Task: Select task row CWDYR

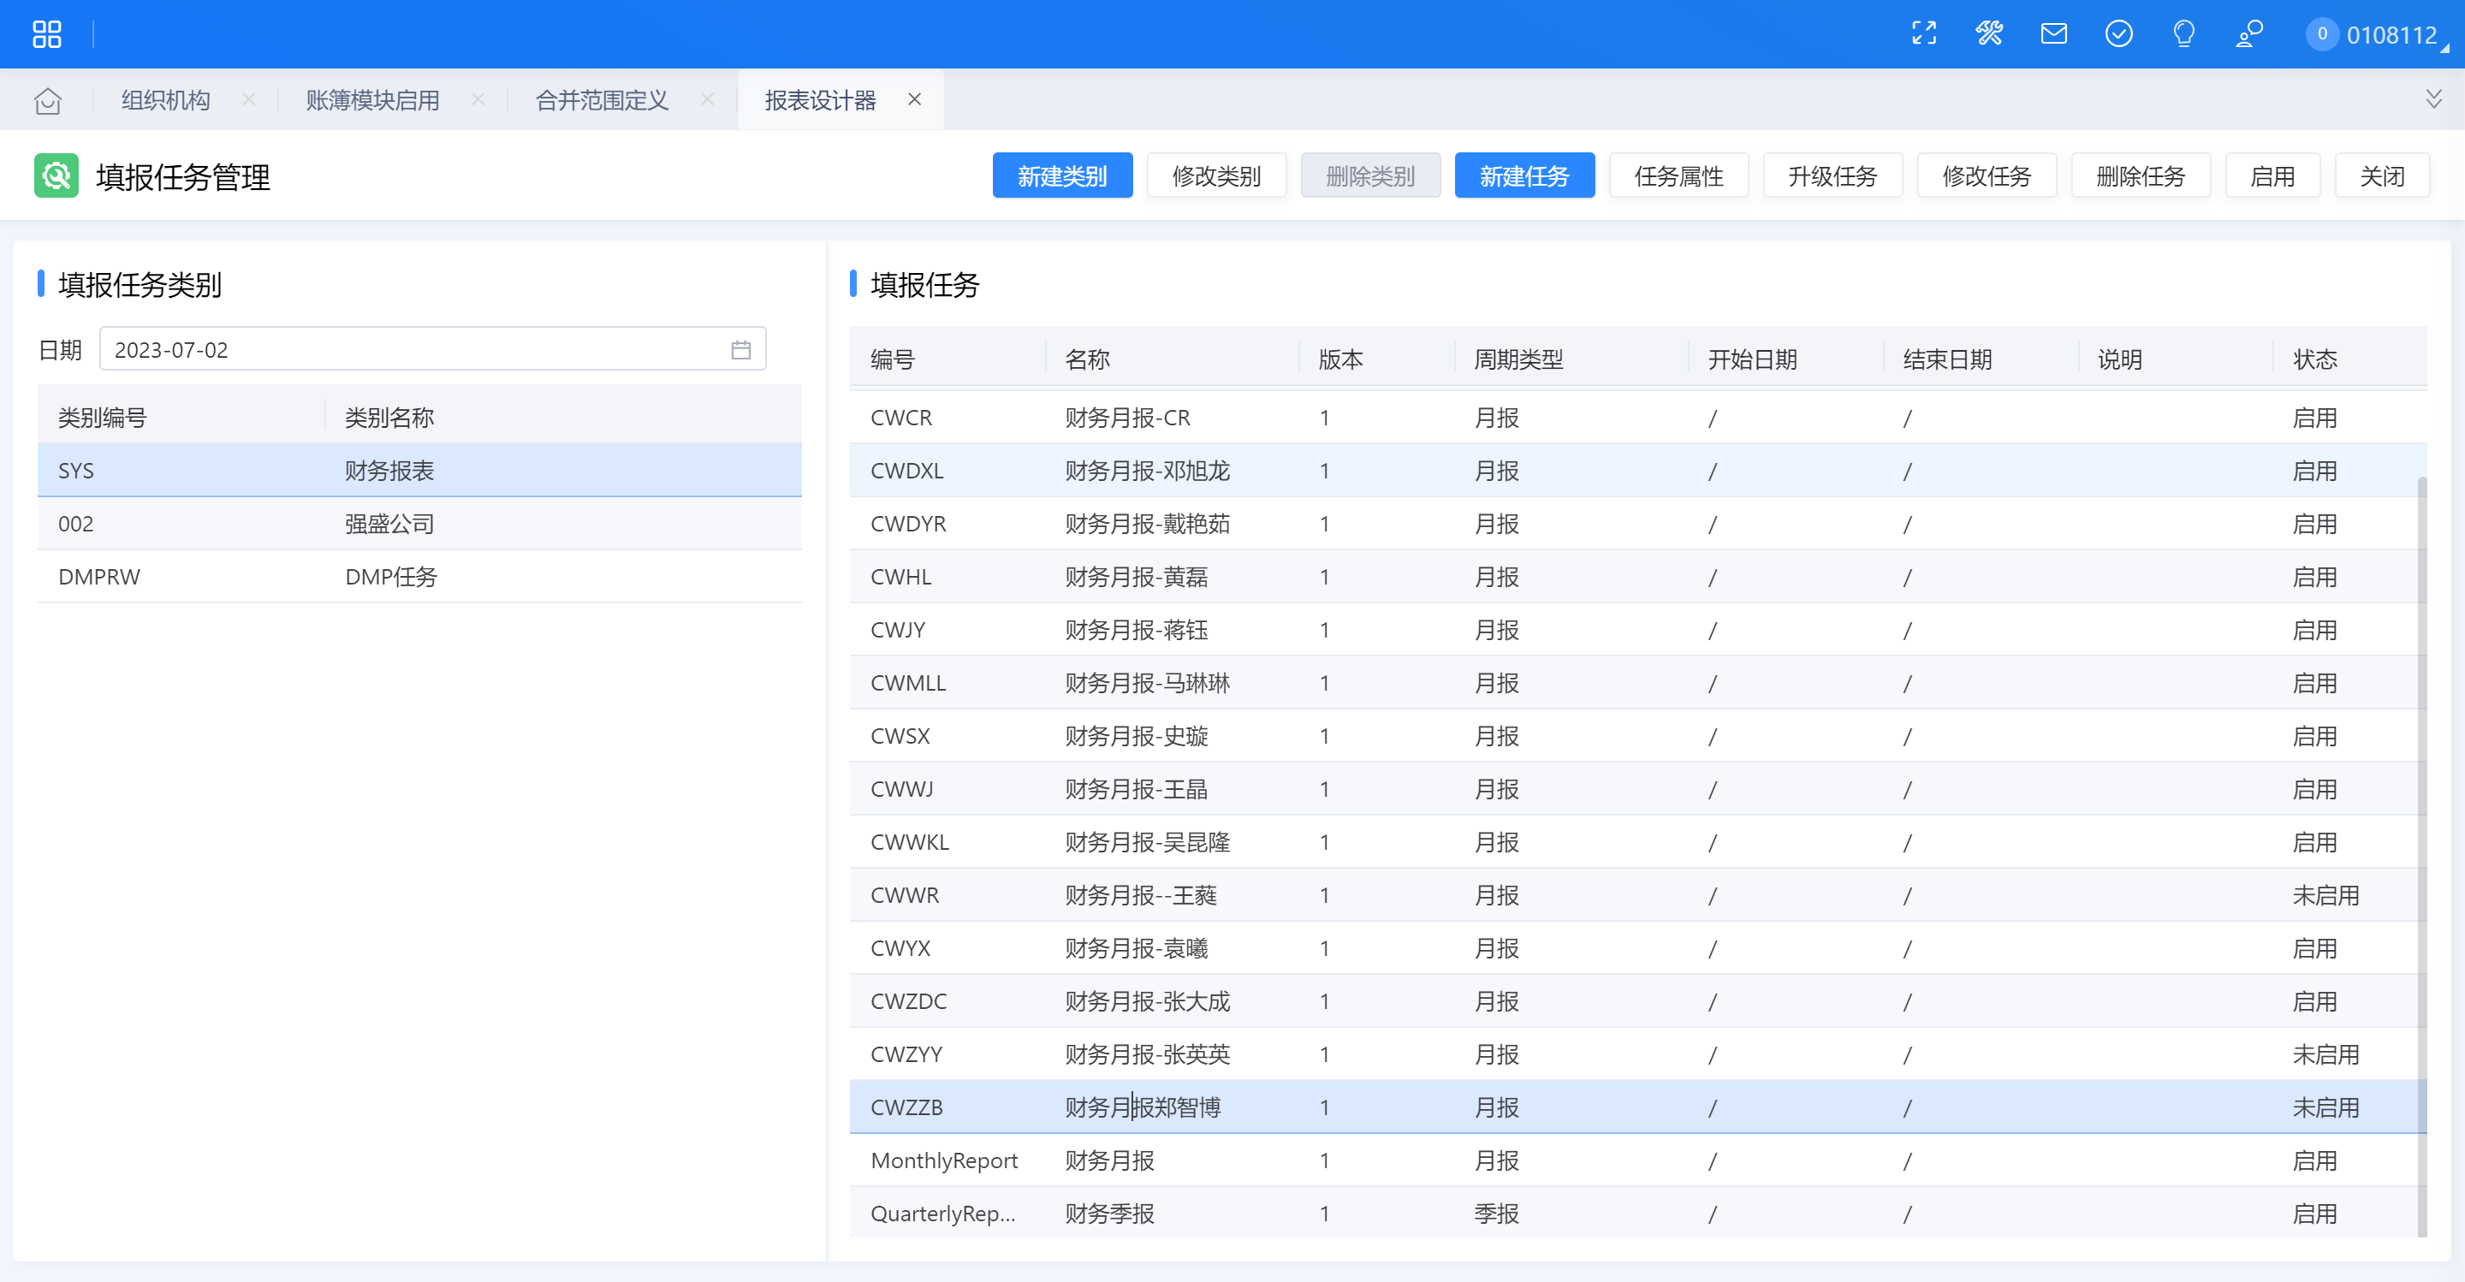Action: tap(1638, 523)
